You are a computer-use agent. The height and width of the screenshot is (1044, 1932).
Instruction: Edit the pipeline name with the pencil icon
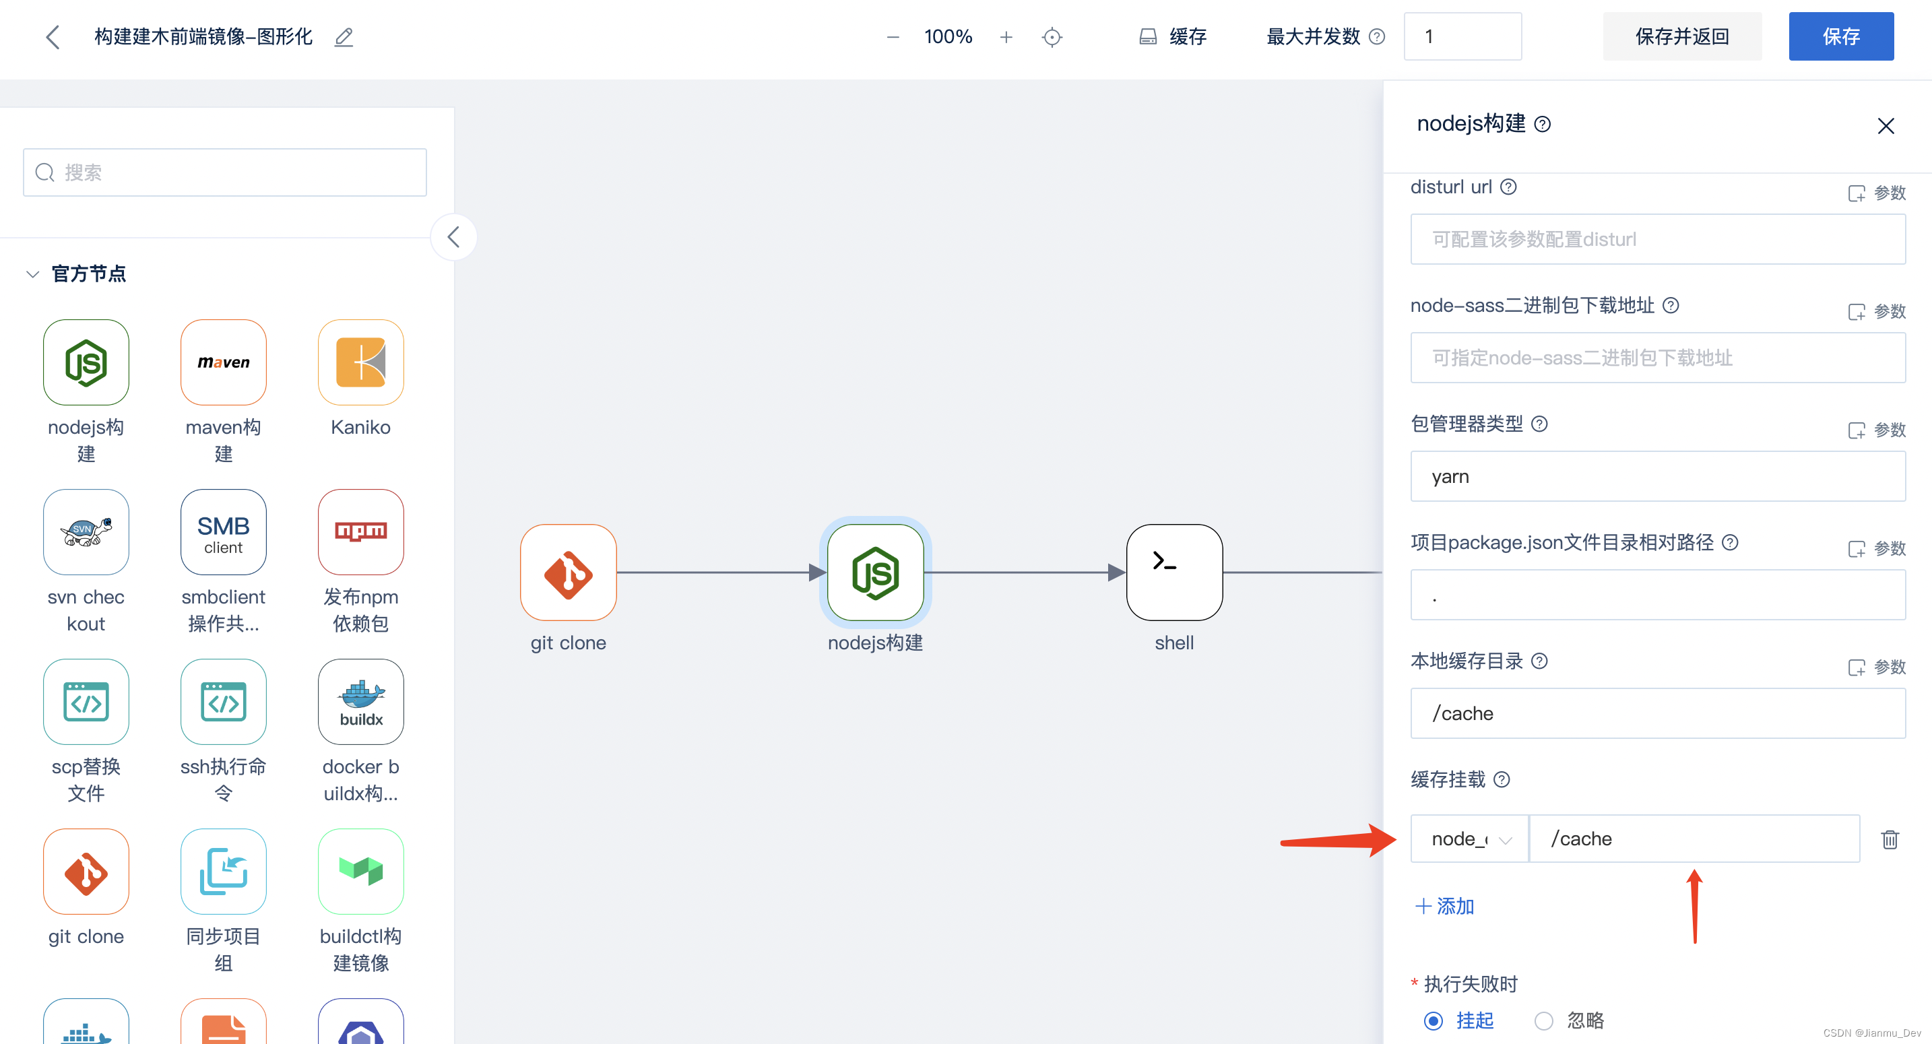344,37
